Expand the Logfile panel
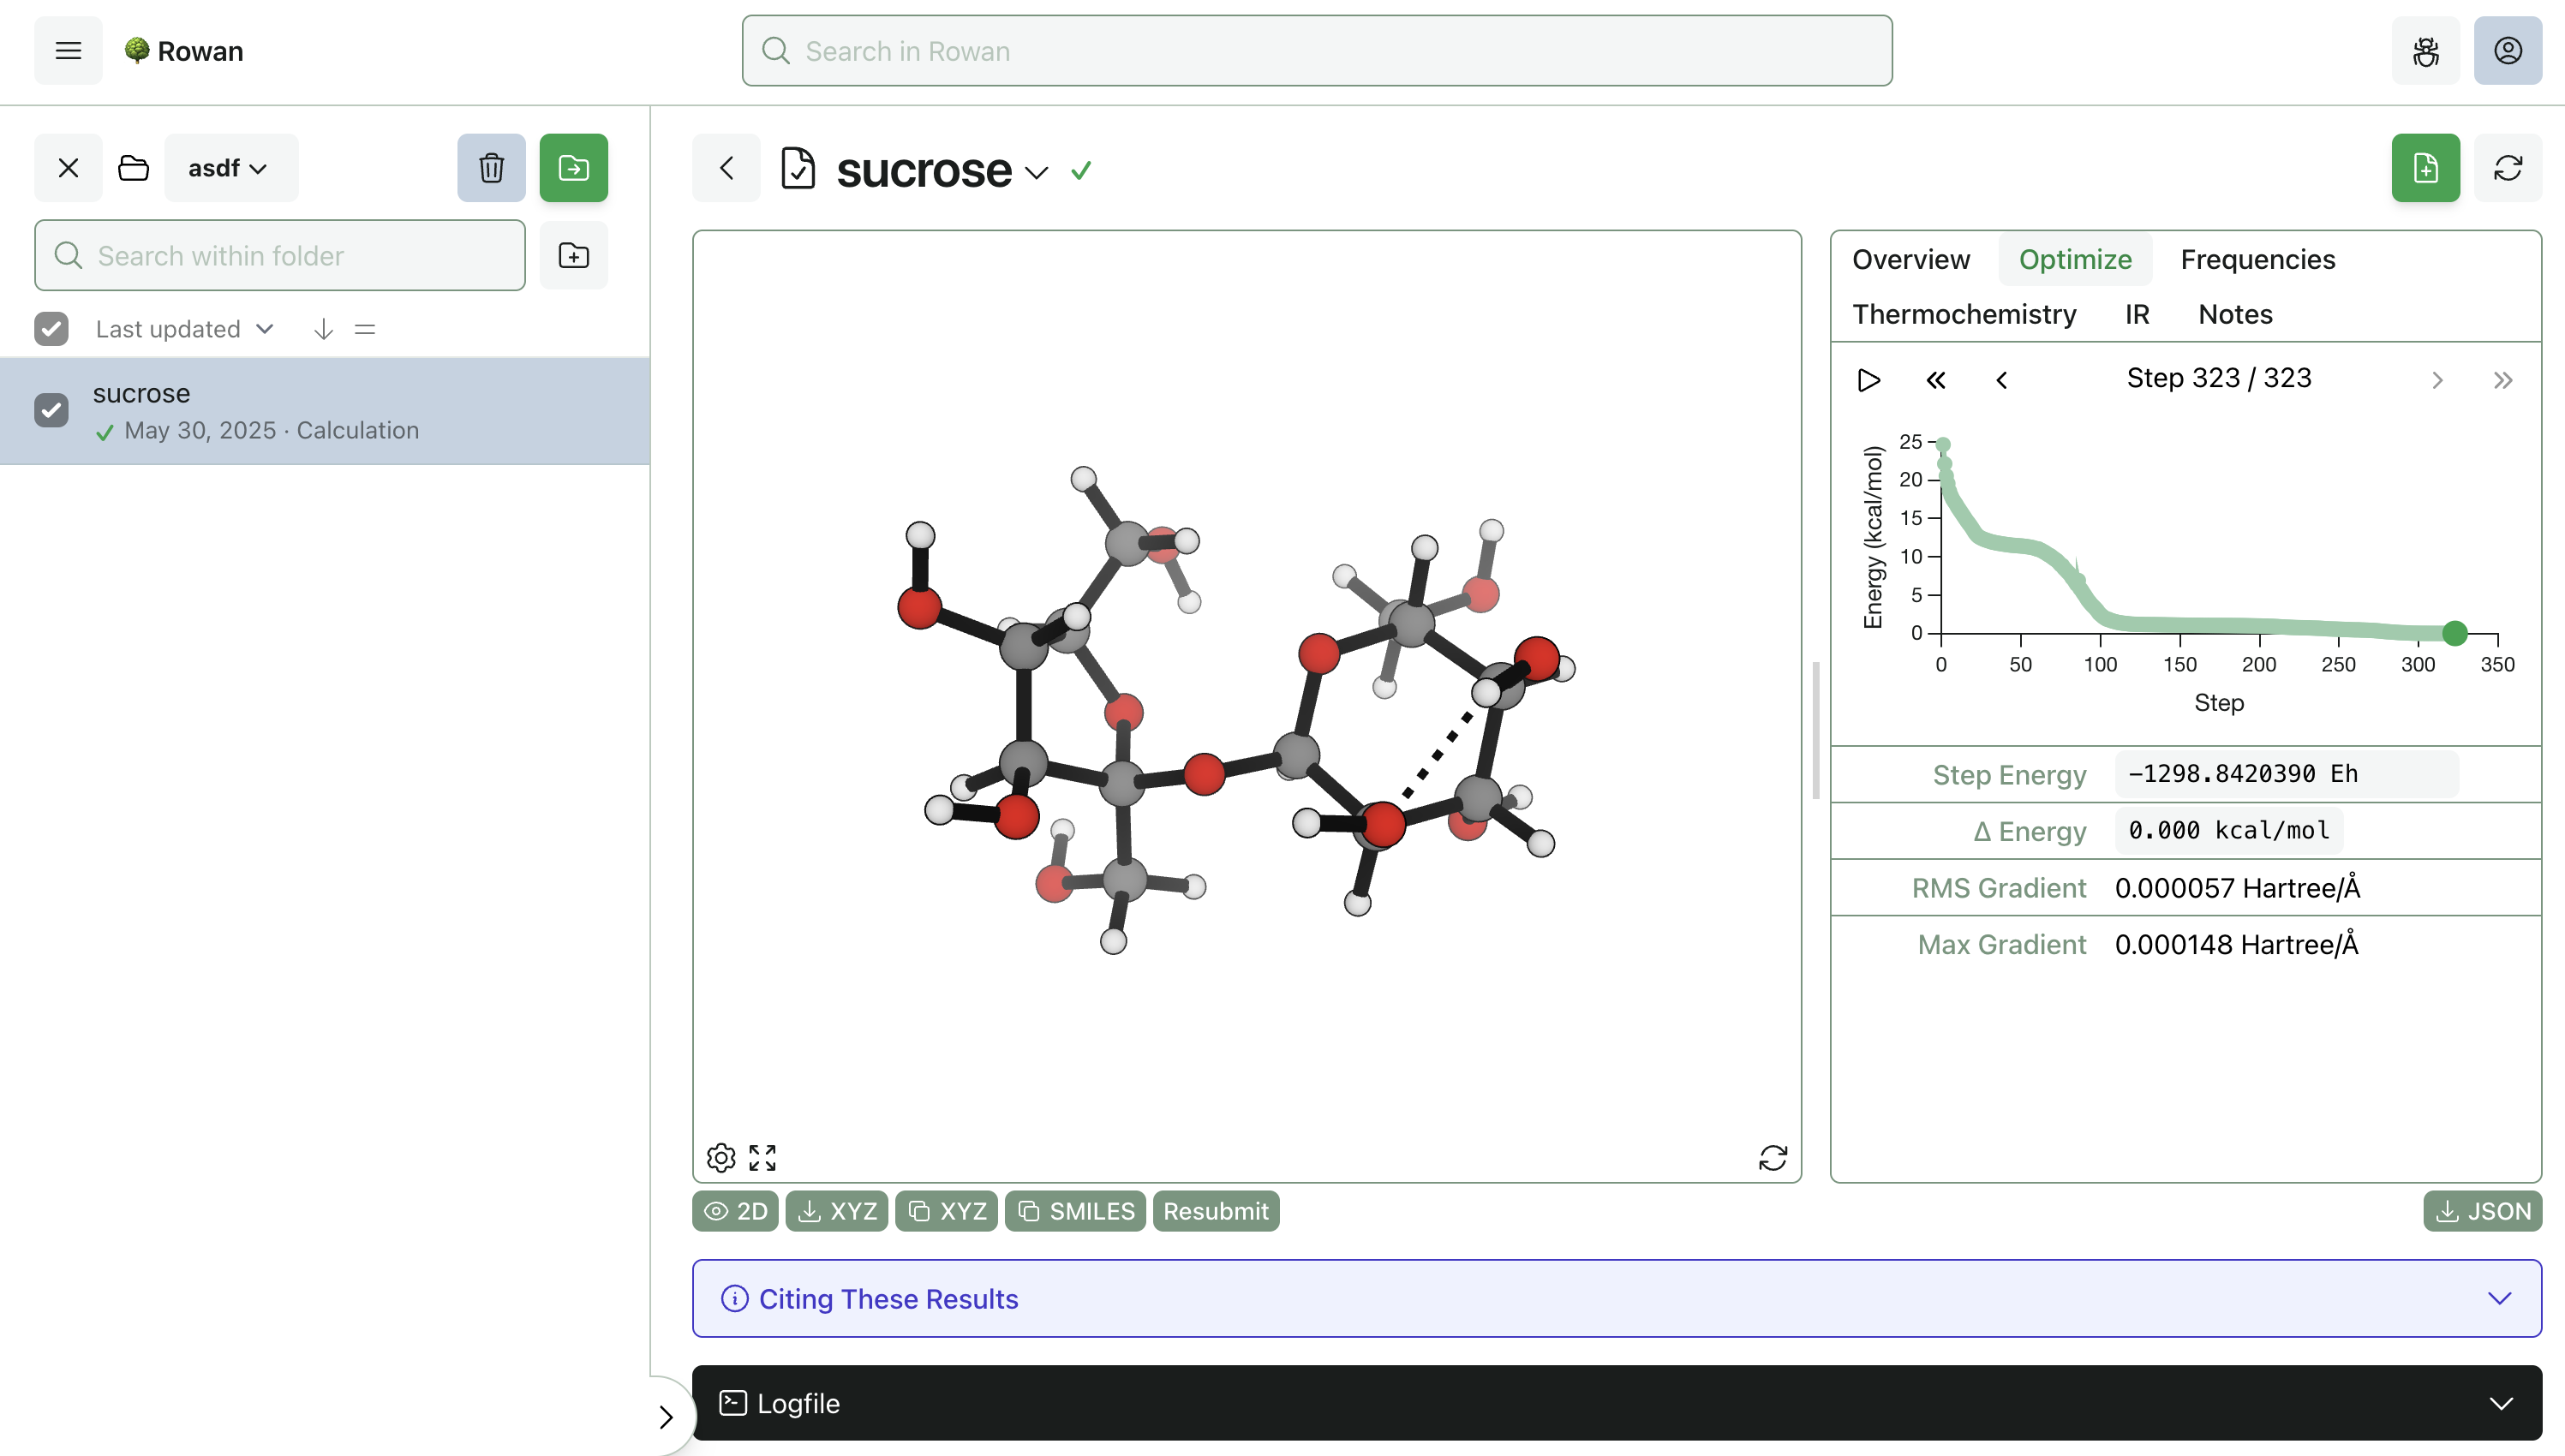2565x1456 pixels. click(1616, 1404)
